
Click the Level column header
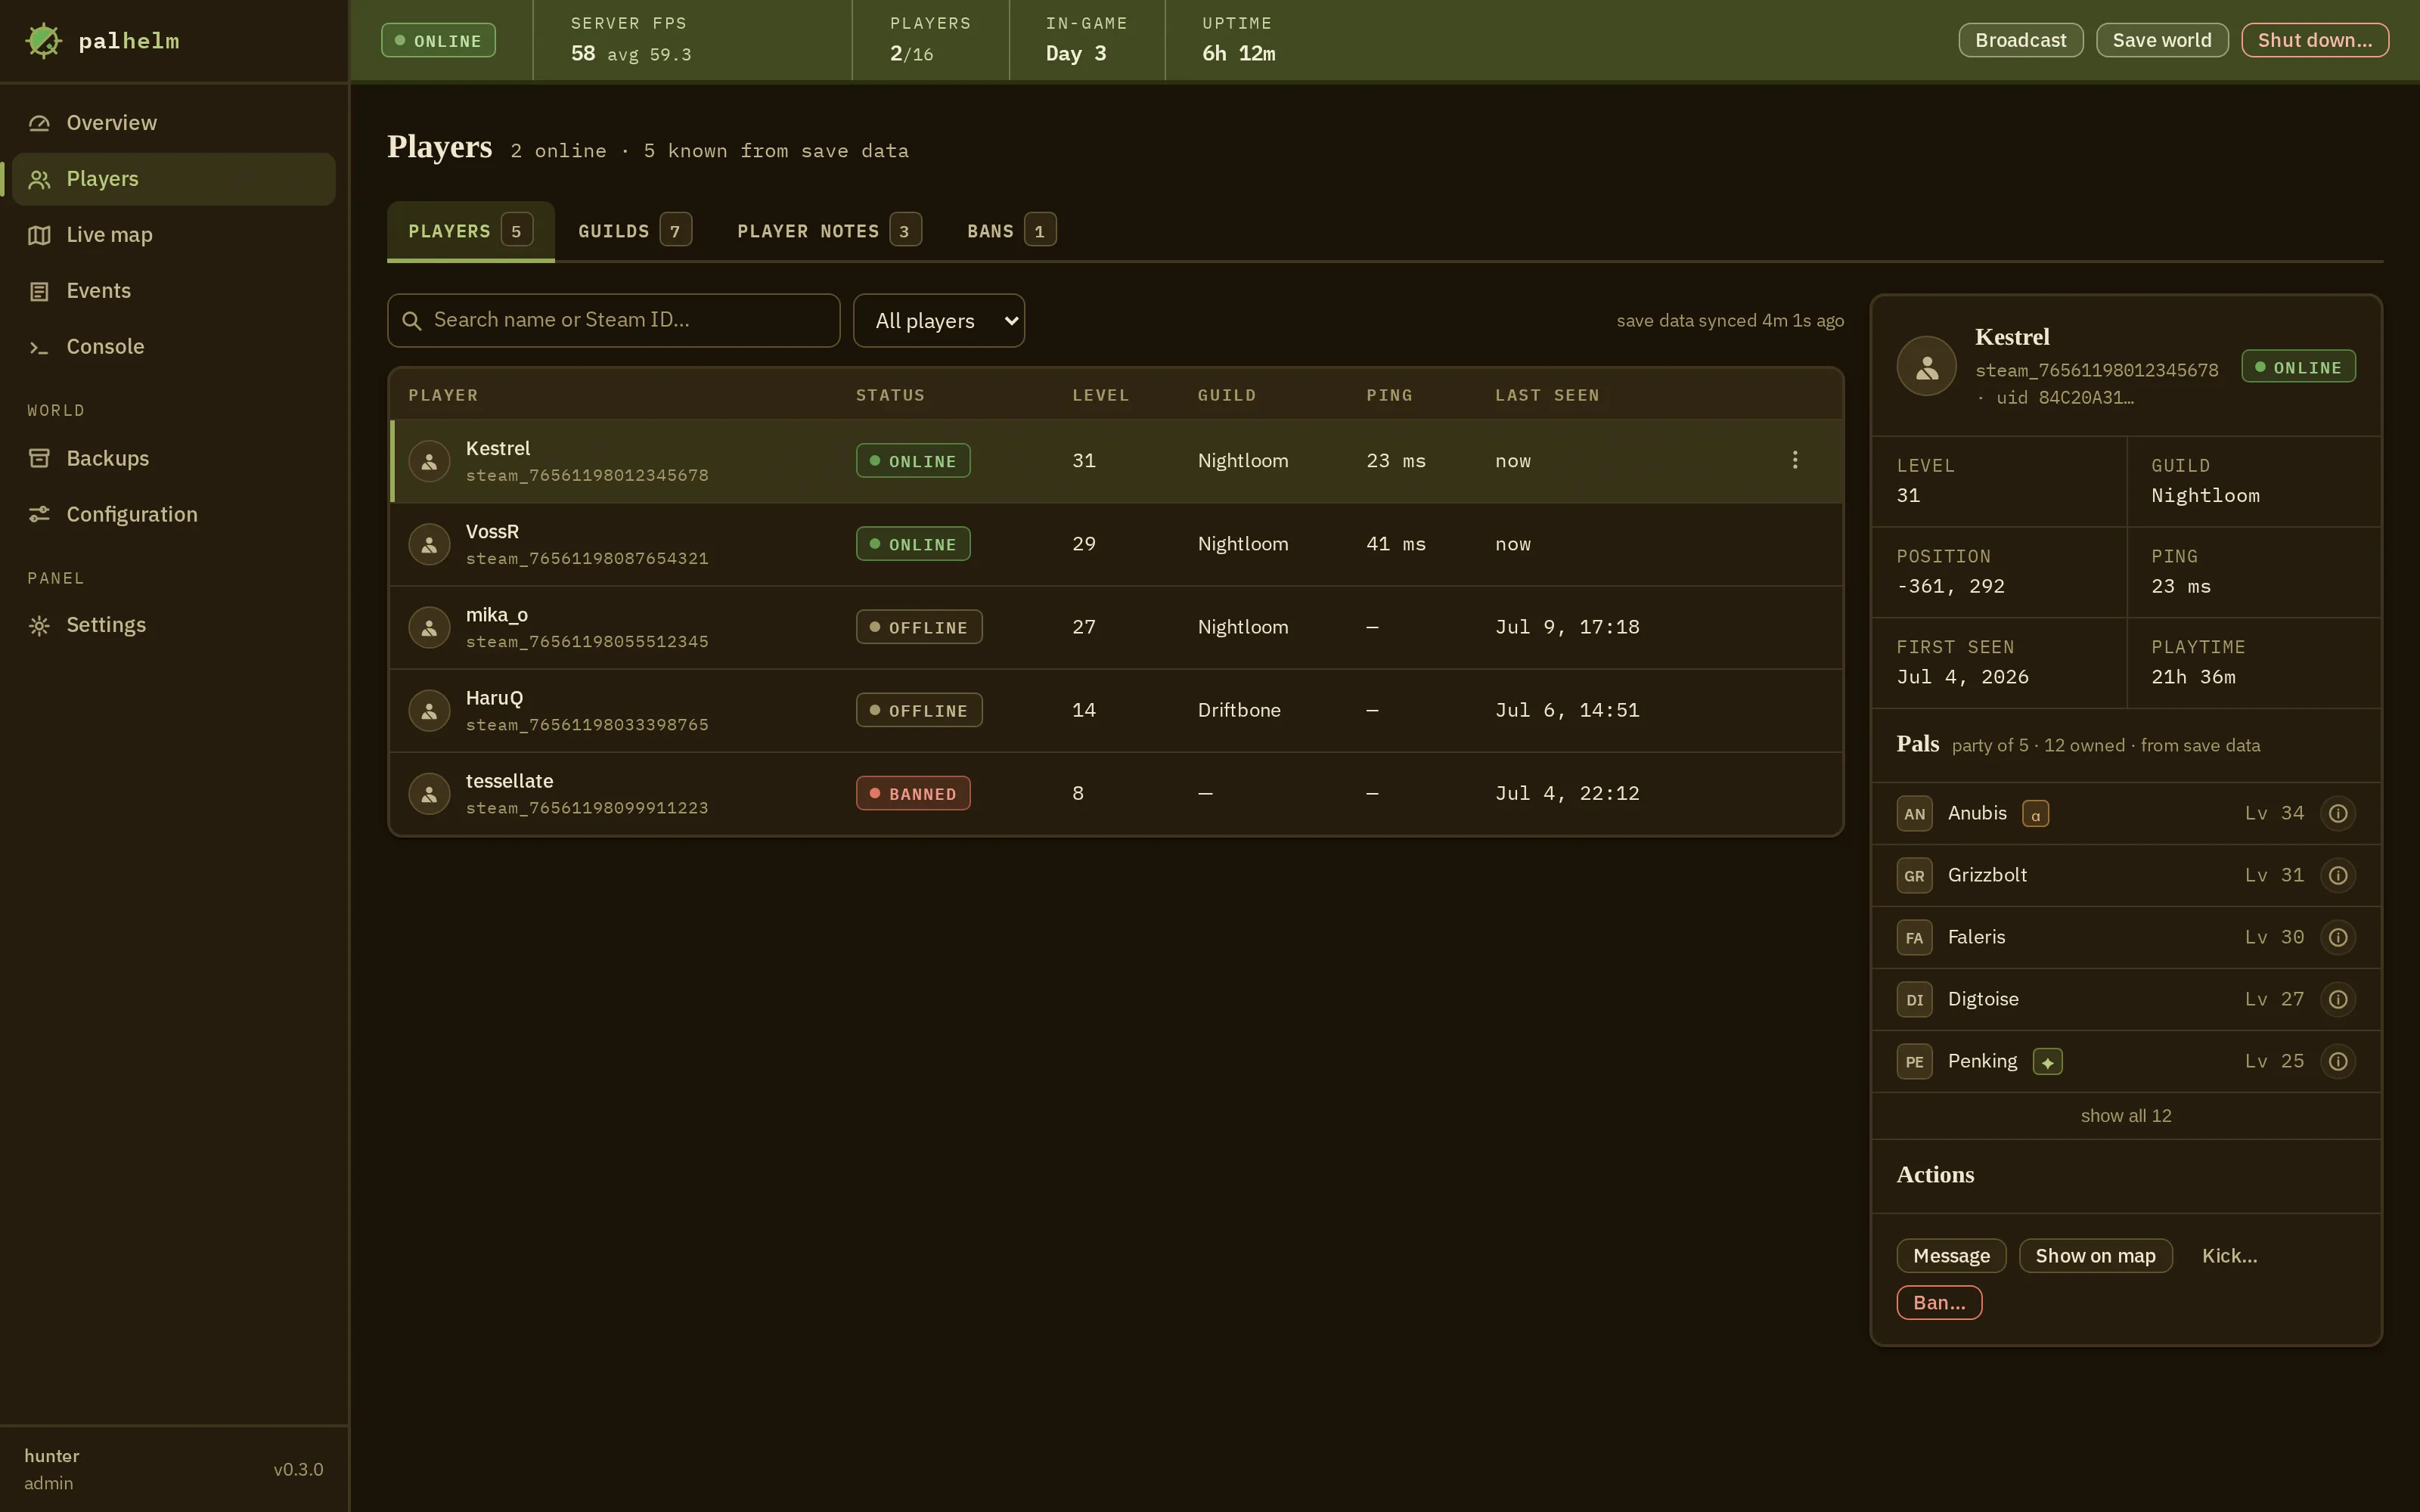[x=1100, y=396]
